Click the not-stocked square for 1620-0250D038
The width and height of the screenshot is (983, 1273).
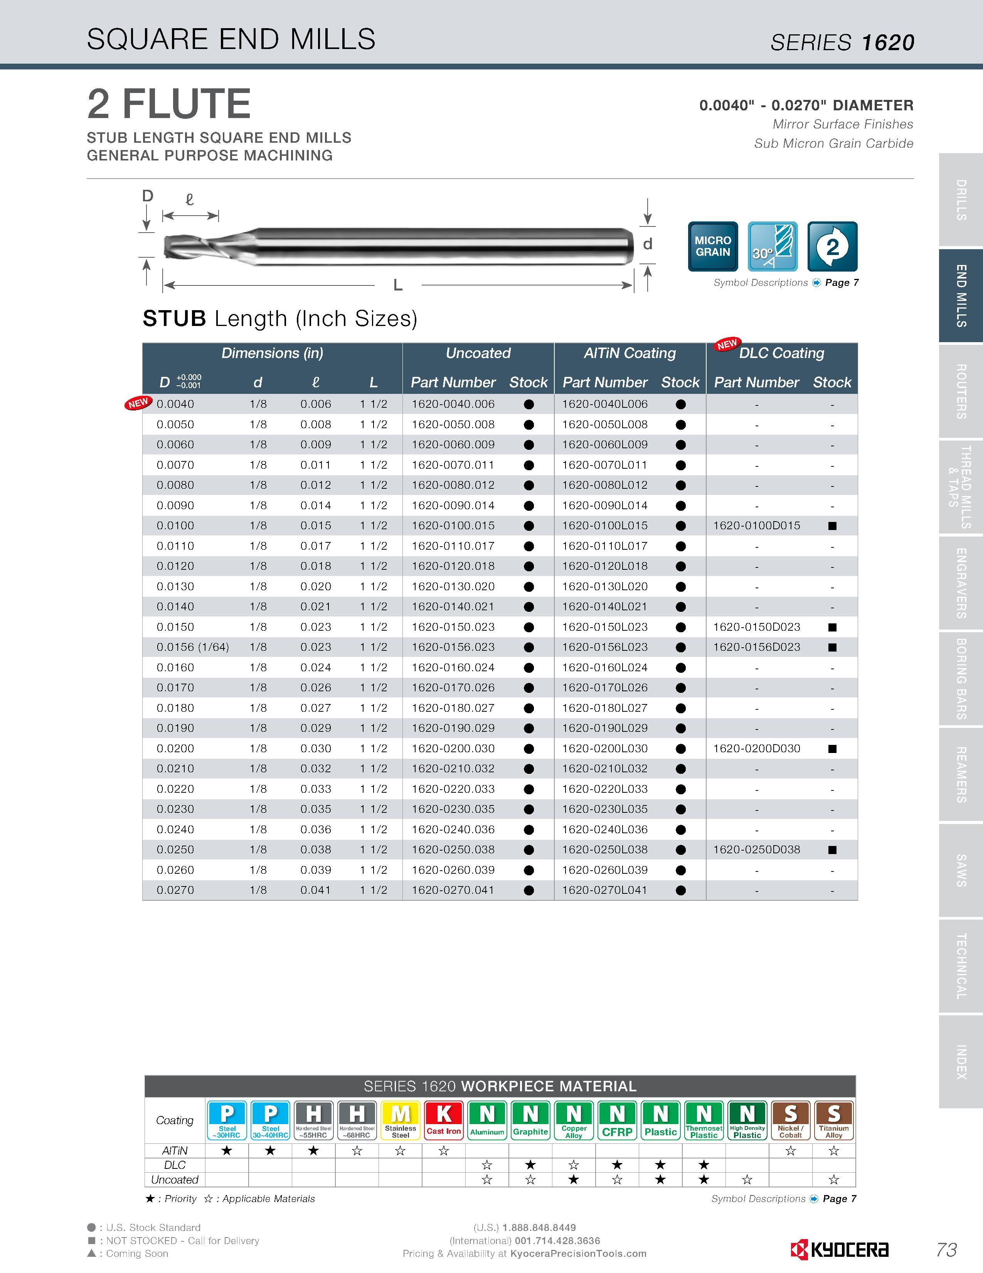click(x=832, y=850)
